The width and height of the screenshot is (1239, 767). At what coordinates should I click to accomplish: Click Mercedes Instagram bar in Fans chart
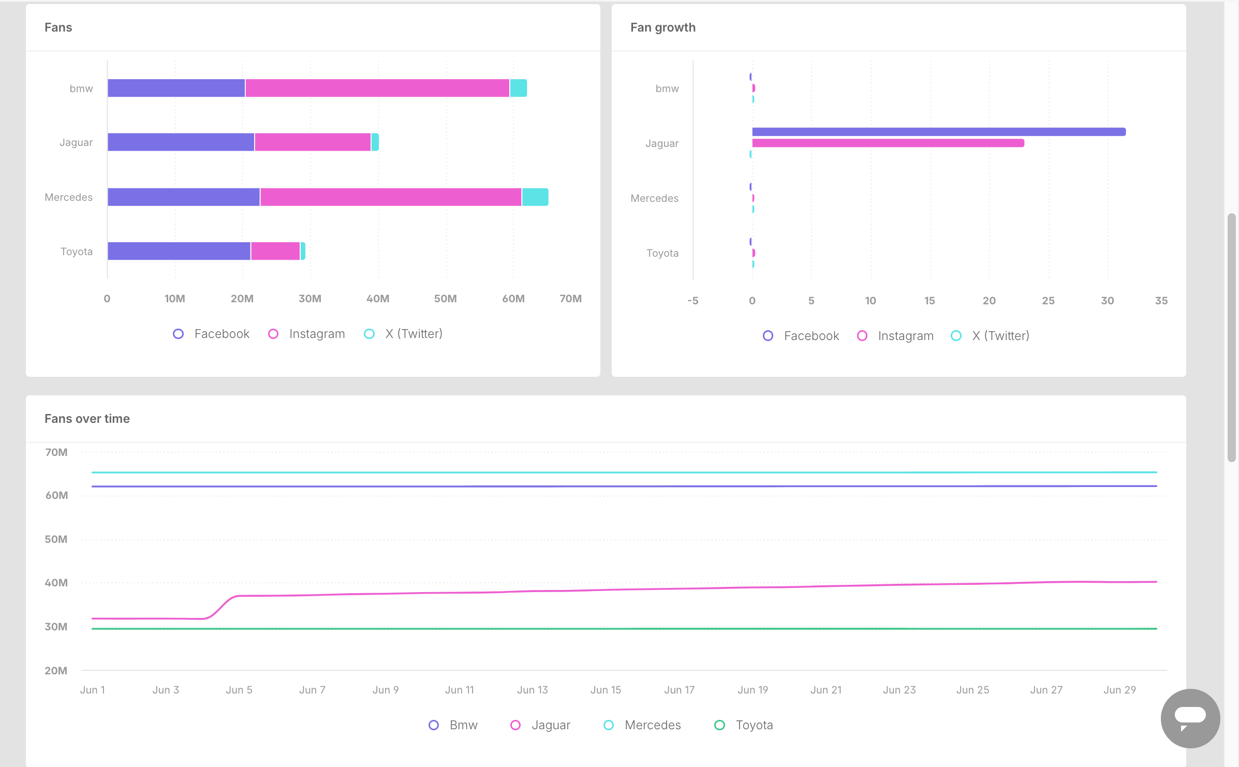(x=391, y=197)
